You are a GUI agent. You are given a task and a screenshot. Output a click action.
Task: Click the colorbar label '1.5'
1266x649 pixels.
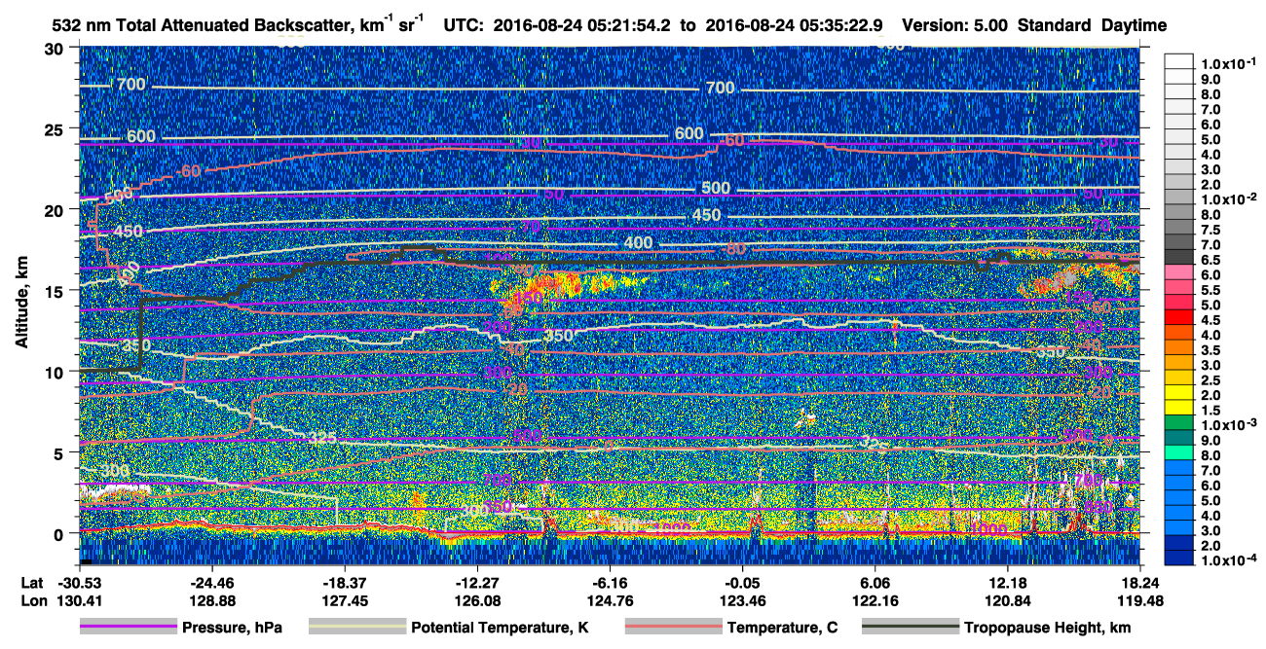pyautogui.click(x=1210, y=410)
